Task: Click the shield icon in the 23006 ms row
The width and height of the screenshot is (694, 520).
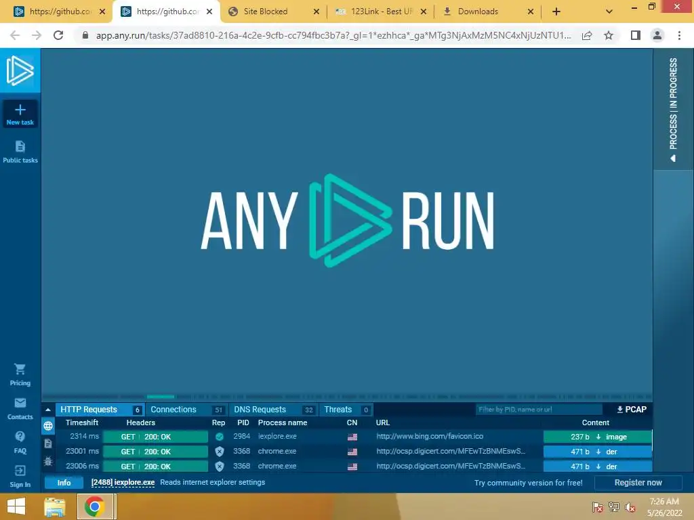Action: click(219, 467)
